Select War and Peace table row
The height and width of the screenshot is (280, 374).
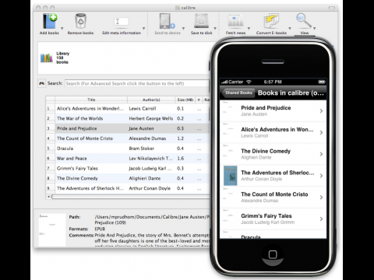point(128,159)
